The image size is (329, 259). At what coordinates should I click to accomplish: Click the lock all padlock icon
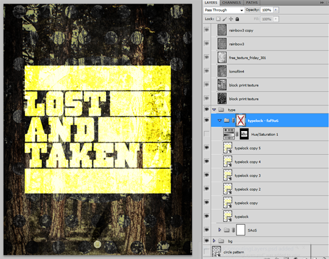coord(237,19)
